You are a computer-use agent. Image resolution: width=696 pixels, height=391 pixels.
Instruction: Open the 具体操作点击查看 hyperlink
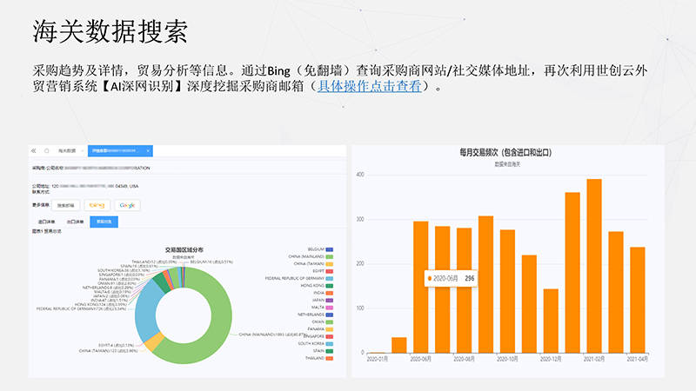pos(369,85)
